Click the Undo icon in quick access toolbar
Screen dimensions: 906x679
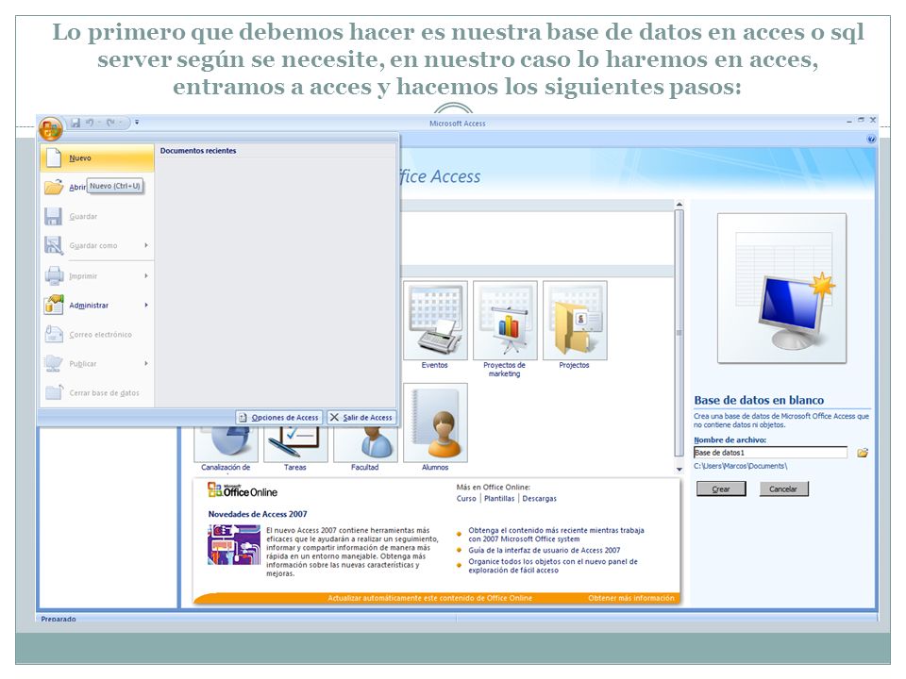[91, 123]
